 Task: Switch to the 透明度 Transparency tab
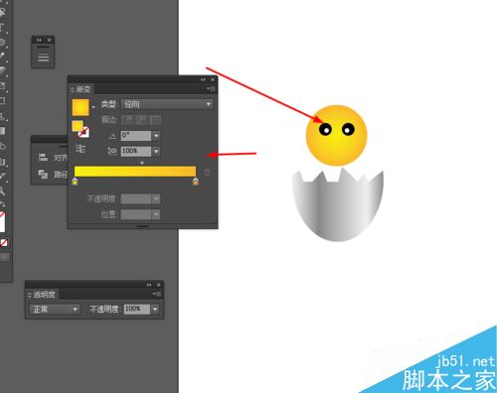(x=42, y=294)
